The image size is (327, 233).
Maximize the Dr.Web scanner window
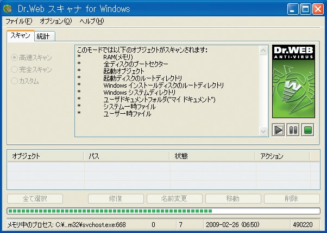click(305, 9)
